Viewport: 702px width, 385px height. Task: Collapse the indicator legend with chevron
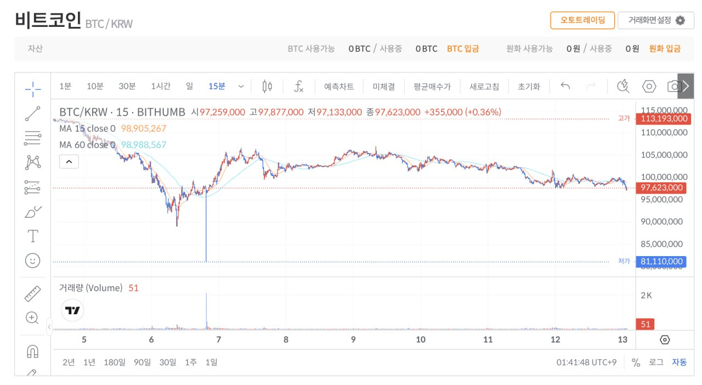tap(69, 162)
